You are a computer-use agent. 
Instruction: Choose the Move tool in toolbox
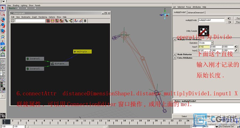3,20
